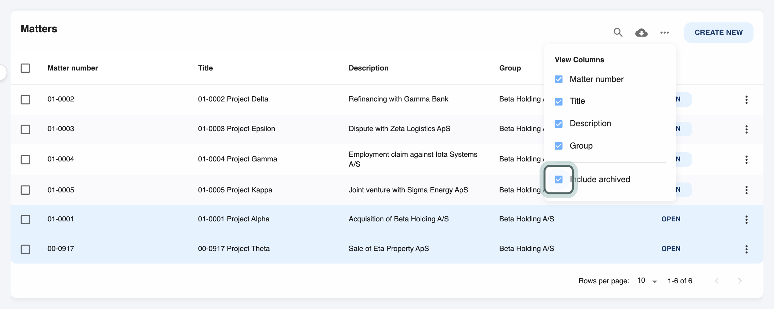Click the title 01-0002 Project Delta

coord(233,99)
